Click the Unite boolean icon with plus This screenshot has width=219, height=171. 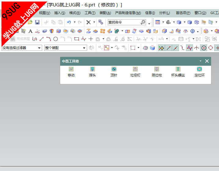[x=117, y=31]
